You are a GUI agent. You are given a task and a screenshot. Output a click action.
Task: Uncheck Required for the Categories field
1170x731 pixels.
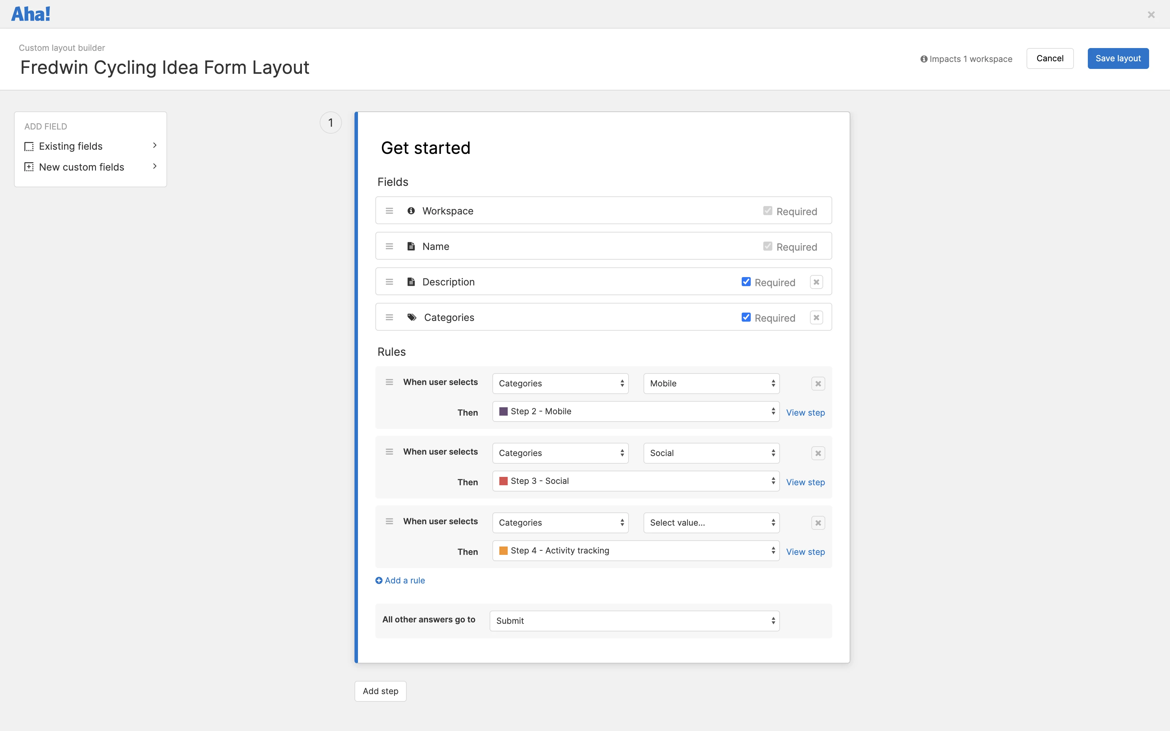746,317
